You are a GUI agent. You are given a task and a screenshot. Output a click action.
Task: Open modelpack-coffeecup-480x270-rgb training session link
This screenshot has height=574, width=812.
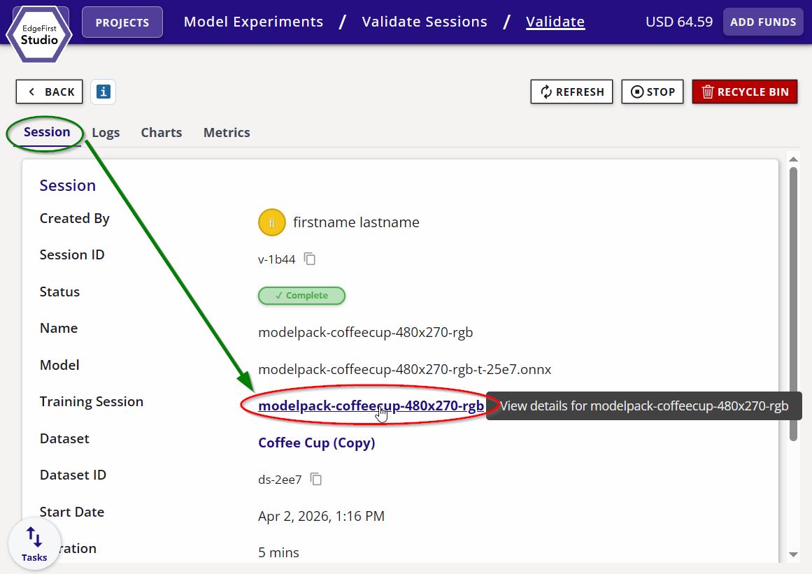[x=371, y=406]
